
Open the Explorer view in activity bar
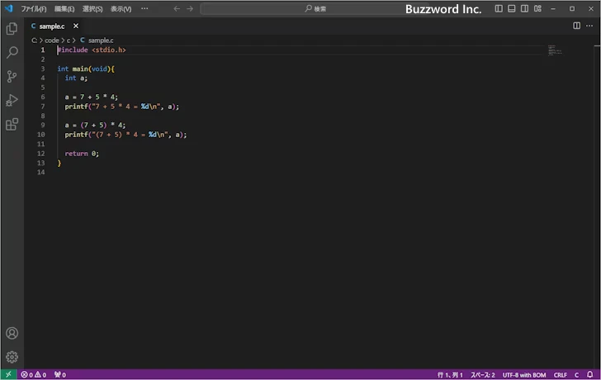click(x=12, y=28)
